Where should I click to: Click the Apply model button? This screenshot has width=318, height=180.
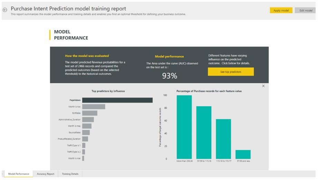click(281, 10)
